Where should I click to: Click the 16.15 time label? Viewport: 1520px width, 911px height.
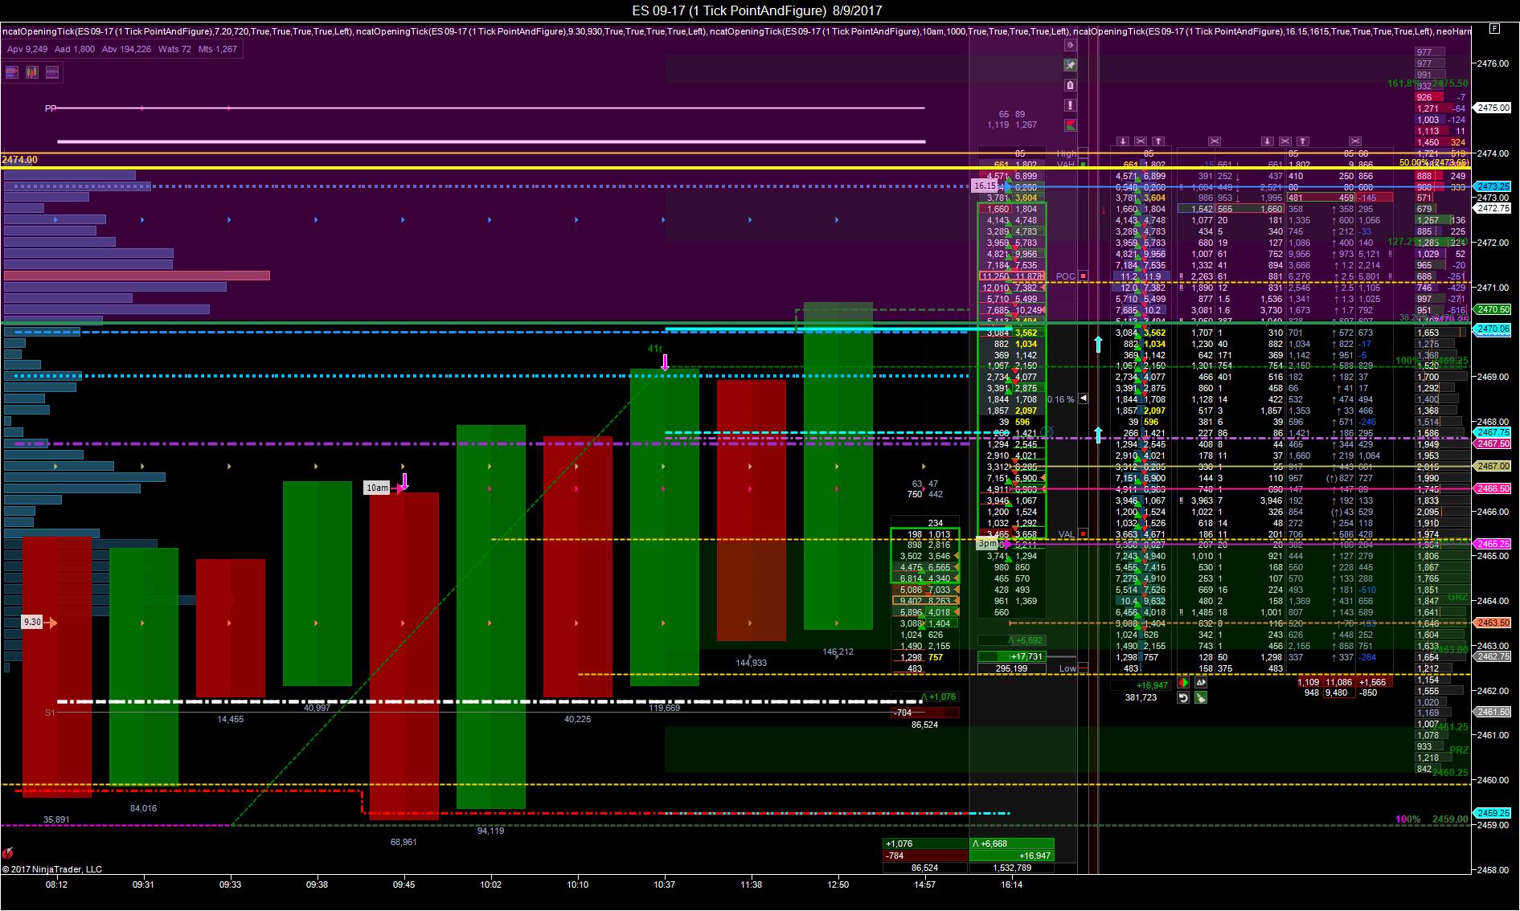(985, 186)
